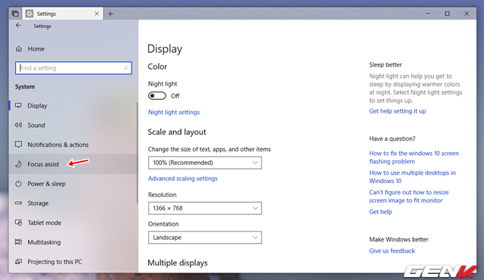The width and height of the screenshot is (484, 280).
Task: Open Sound settings page
Action: 73,125
